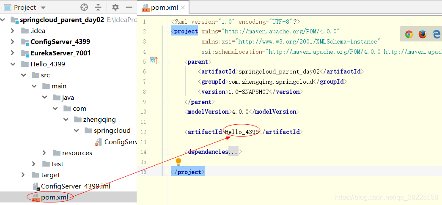
Task: Click the opening project tag on line 2
Action: 185,31
